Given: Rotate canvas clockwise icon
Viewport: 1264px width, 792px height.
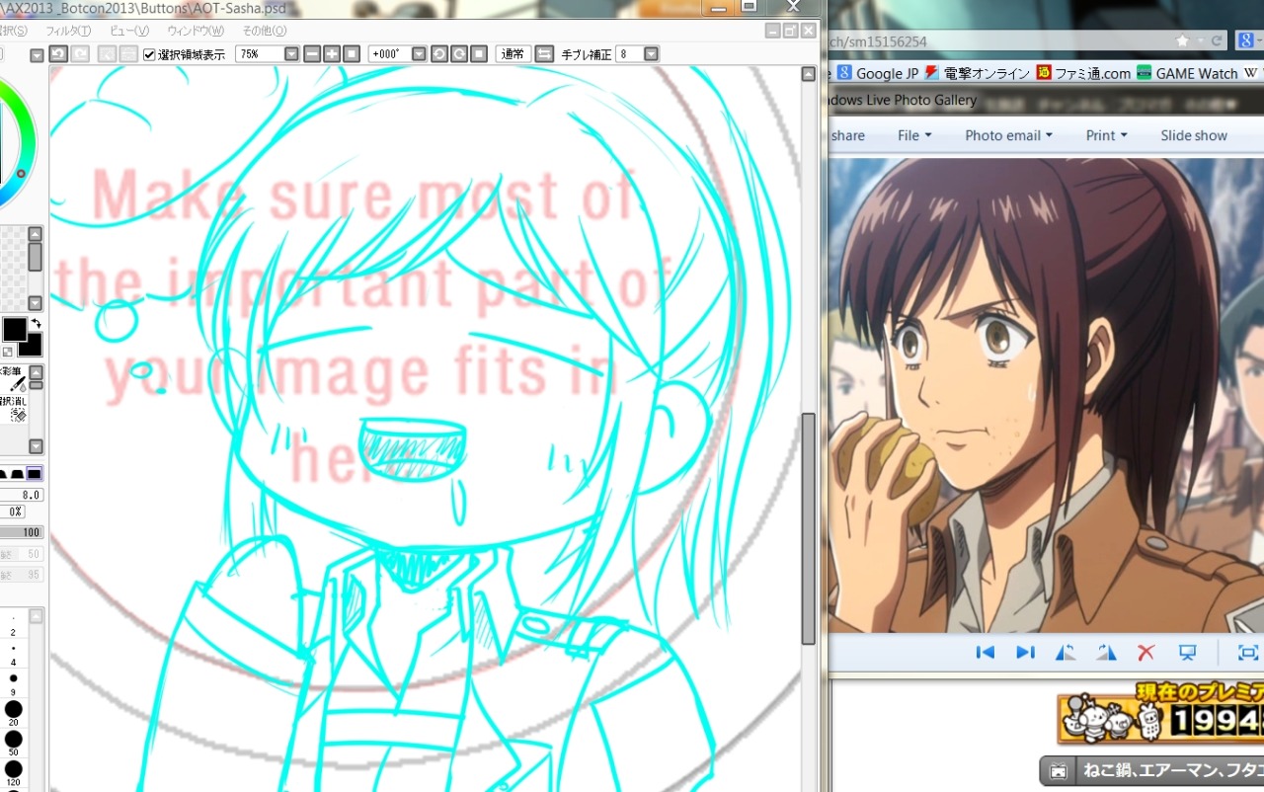Looking at the screenshot, I should pos(459,54).
